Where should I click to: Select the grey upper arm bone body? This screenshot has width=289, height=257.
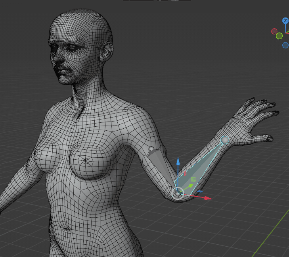[162, 164]
